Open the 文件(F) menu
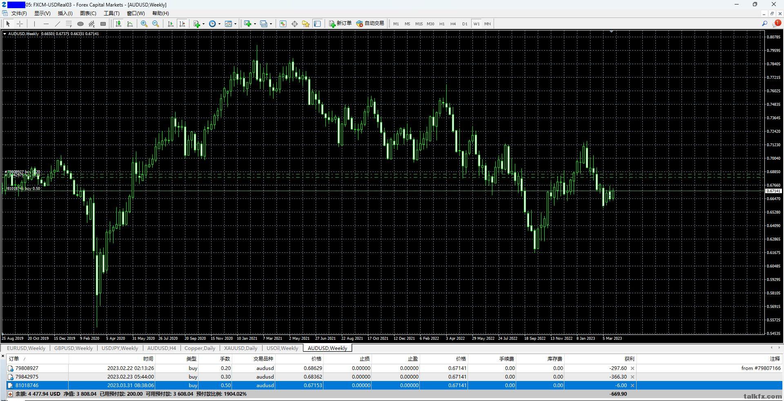This screenshot has height=401, width=784. (x=19, y=13)
